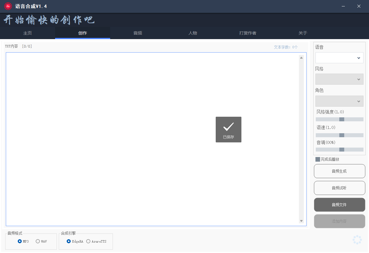This screenshot has width=369, height=253.
Task: Expand the 风格 dropdown
Action: (339, 79)
